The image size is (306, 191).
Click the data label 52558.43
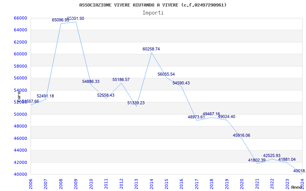106,95
